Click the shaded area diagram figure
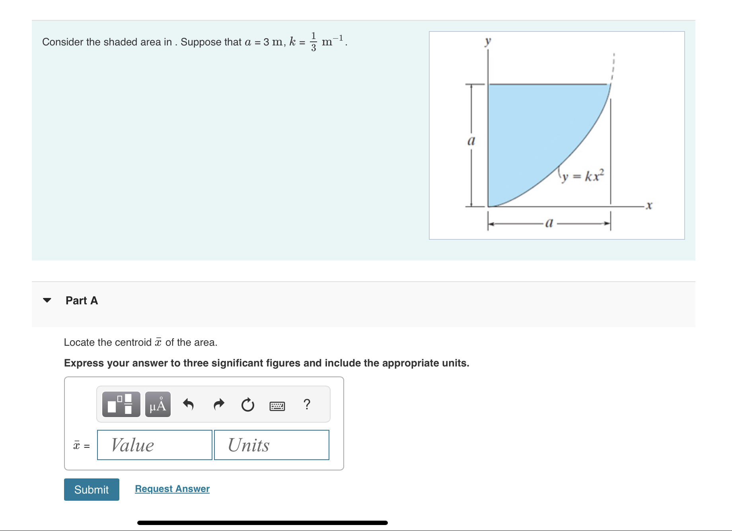The image size is (732, 531). [557, 135]
